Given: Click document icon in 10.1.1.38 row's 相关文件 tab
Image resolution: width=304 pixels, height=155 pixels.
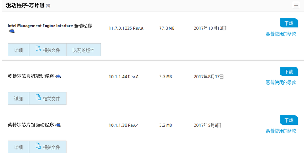Looking at the screenshot, I should pos(38,146).
